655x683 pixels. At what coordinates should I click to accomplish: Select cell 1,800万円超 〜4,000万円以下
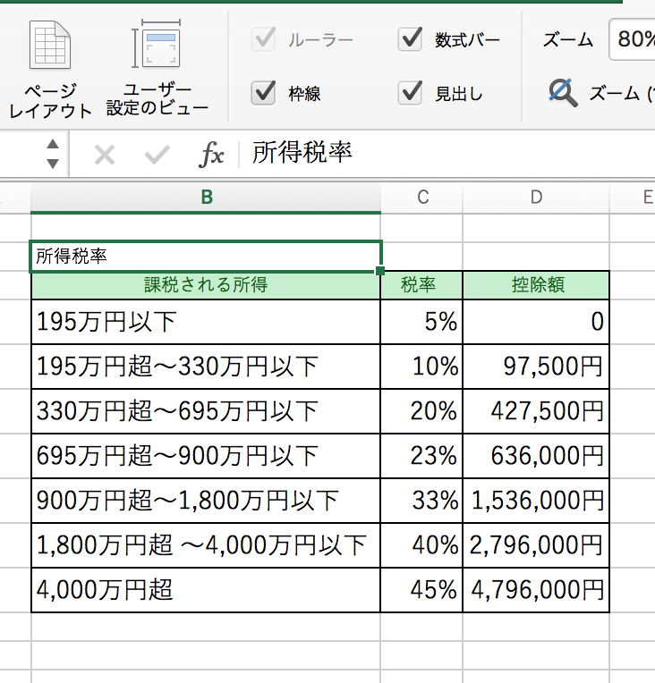(x=206, y=545)
